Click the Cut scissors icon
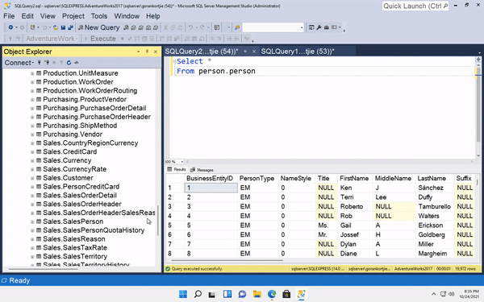This screenshot has width=484, height=302. [x=165, y=27]
